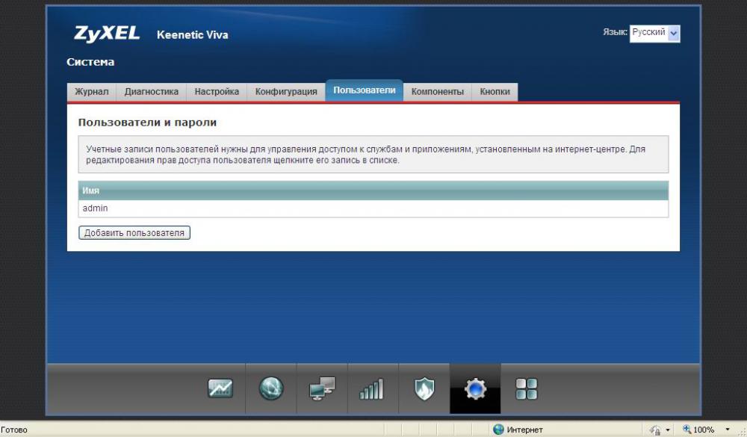Select the admin user row
The image size is (747, 437).
click(373, 208)
